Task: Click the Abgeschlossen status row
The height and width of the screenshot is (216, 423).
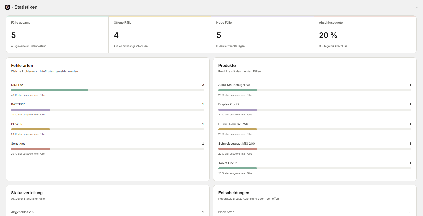Action: pos(108,212)
